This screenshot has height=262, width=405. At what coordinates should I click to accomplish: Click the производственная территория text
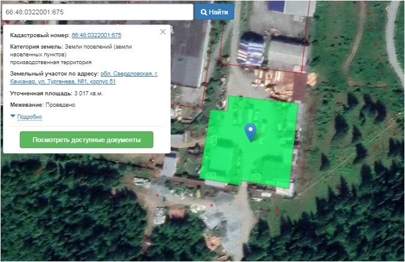point(50,62)
